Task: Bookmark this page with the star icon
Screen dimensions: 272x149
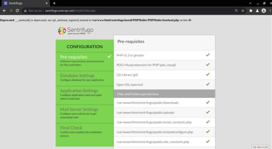Action: point(243,11)
